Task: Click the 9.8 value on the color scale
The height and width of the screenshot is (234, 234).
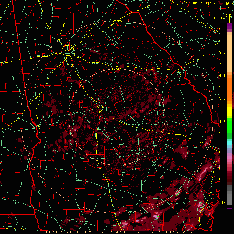Action: pyautogui.click(x=222, y=29)
